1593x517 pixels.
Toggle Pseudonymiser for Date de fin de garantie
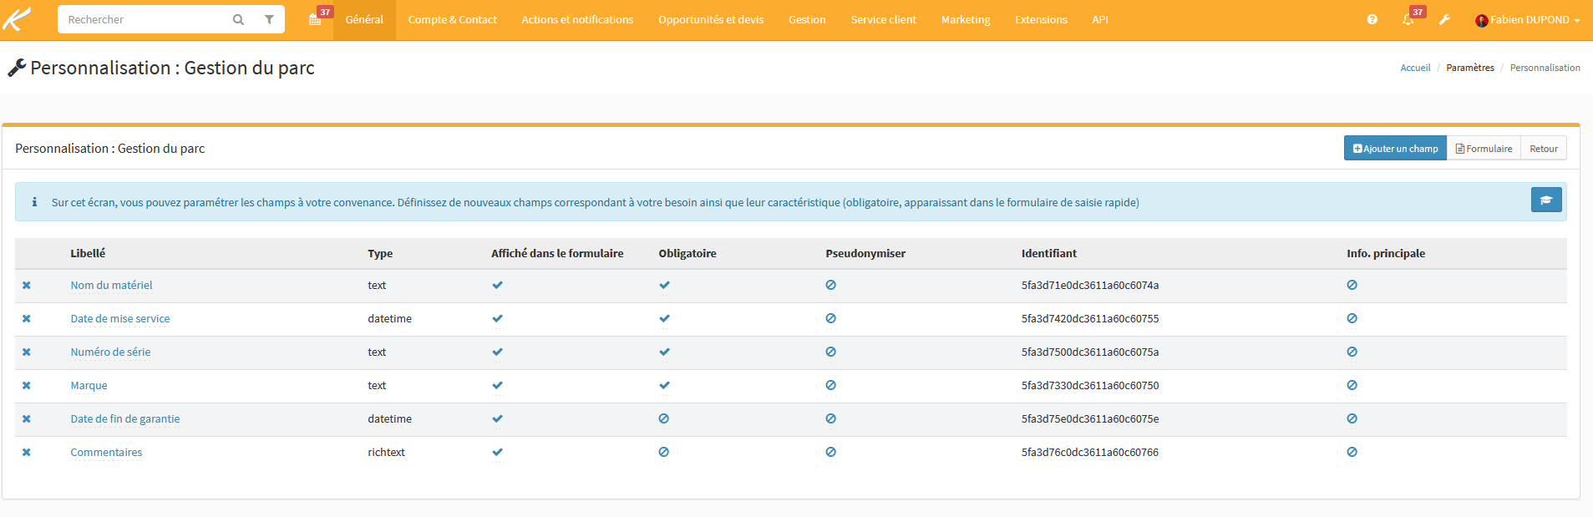830,418
